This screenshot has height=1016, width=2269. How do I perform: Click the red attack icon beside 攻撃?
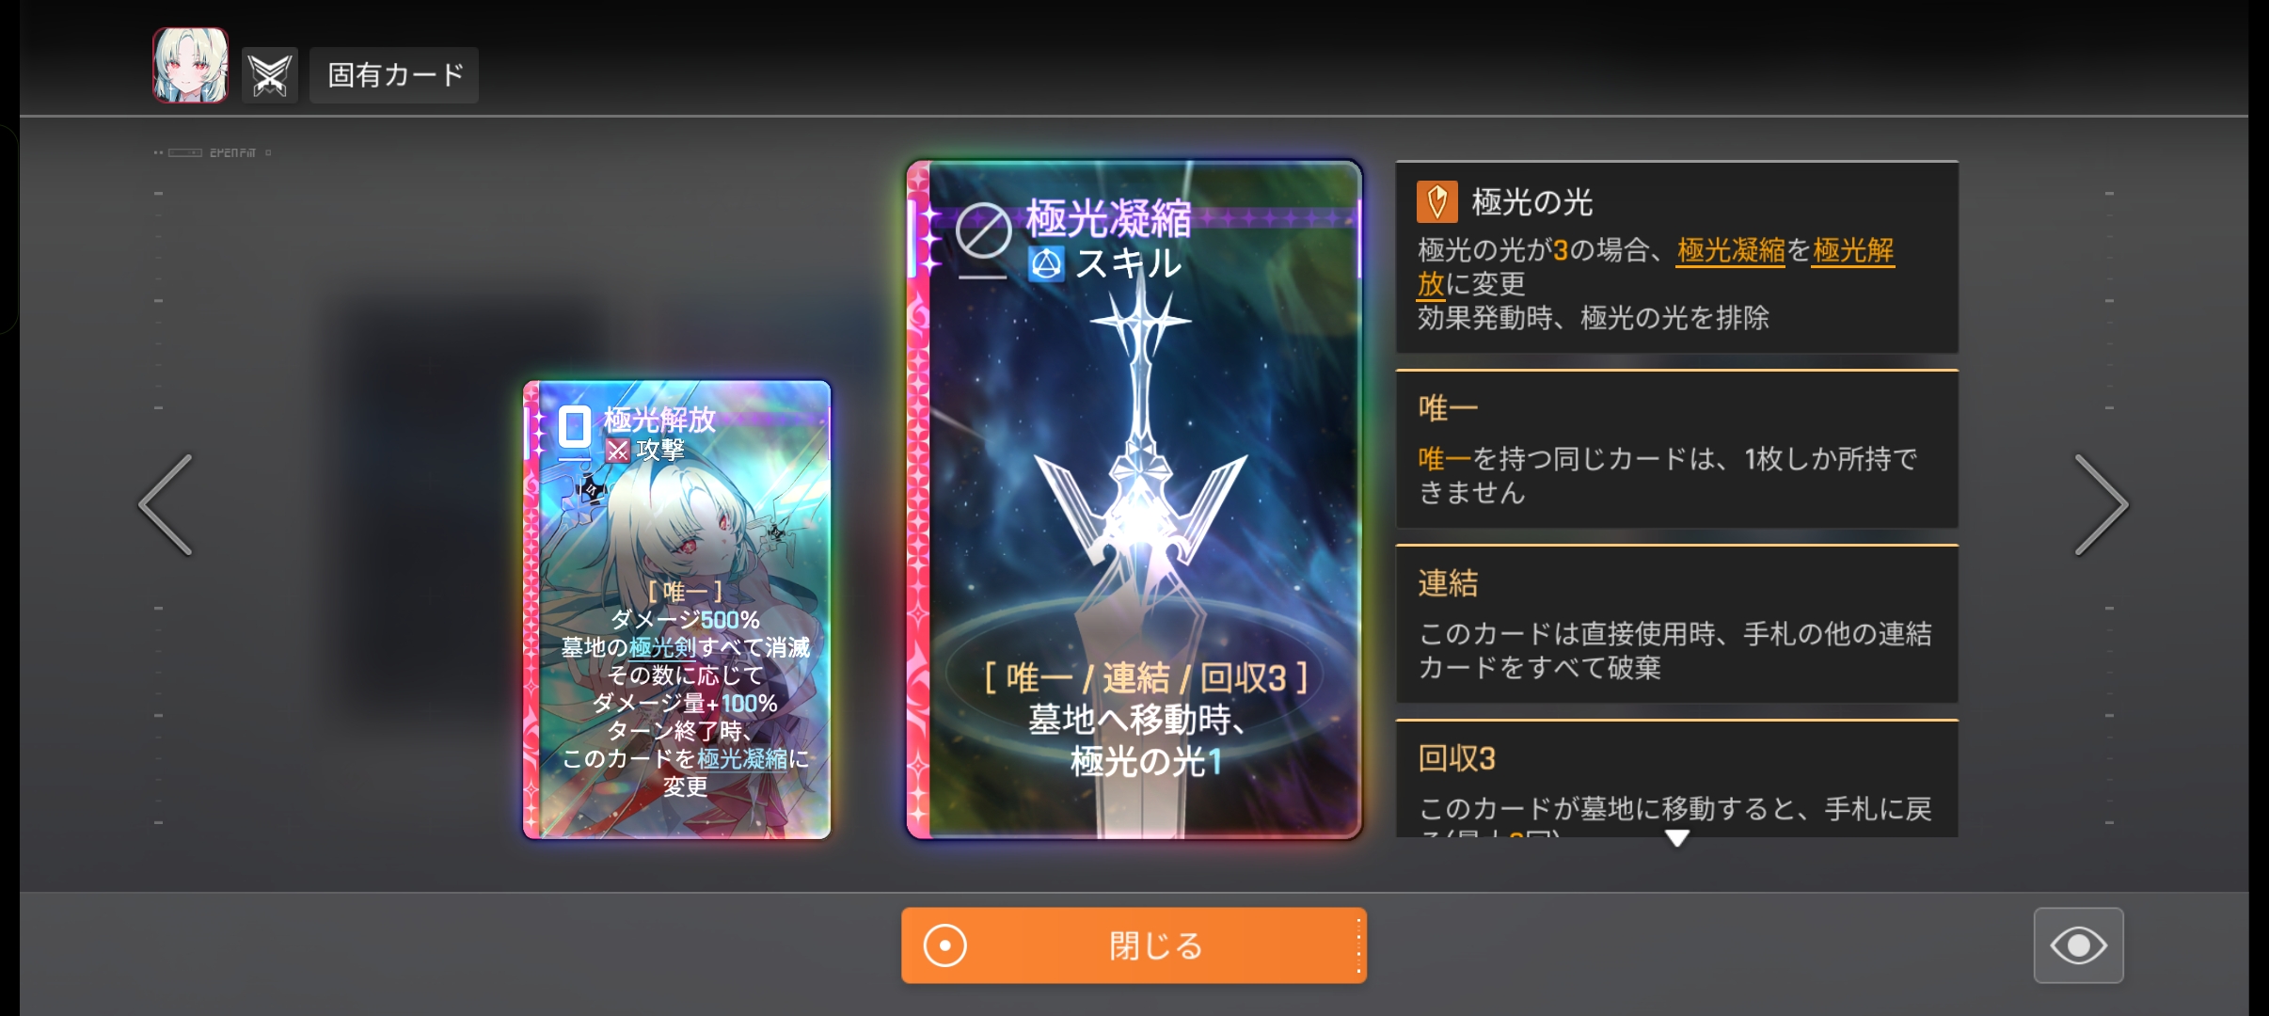(617, 451)
